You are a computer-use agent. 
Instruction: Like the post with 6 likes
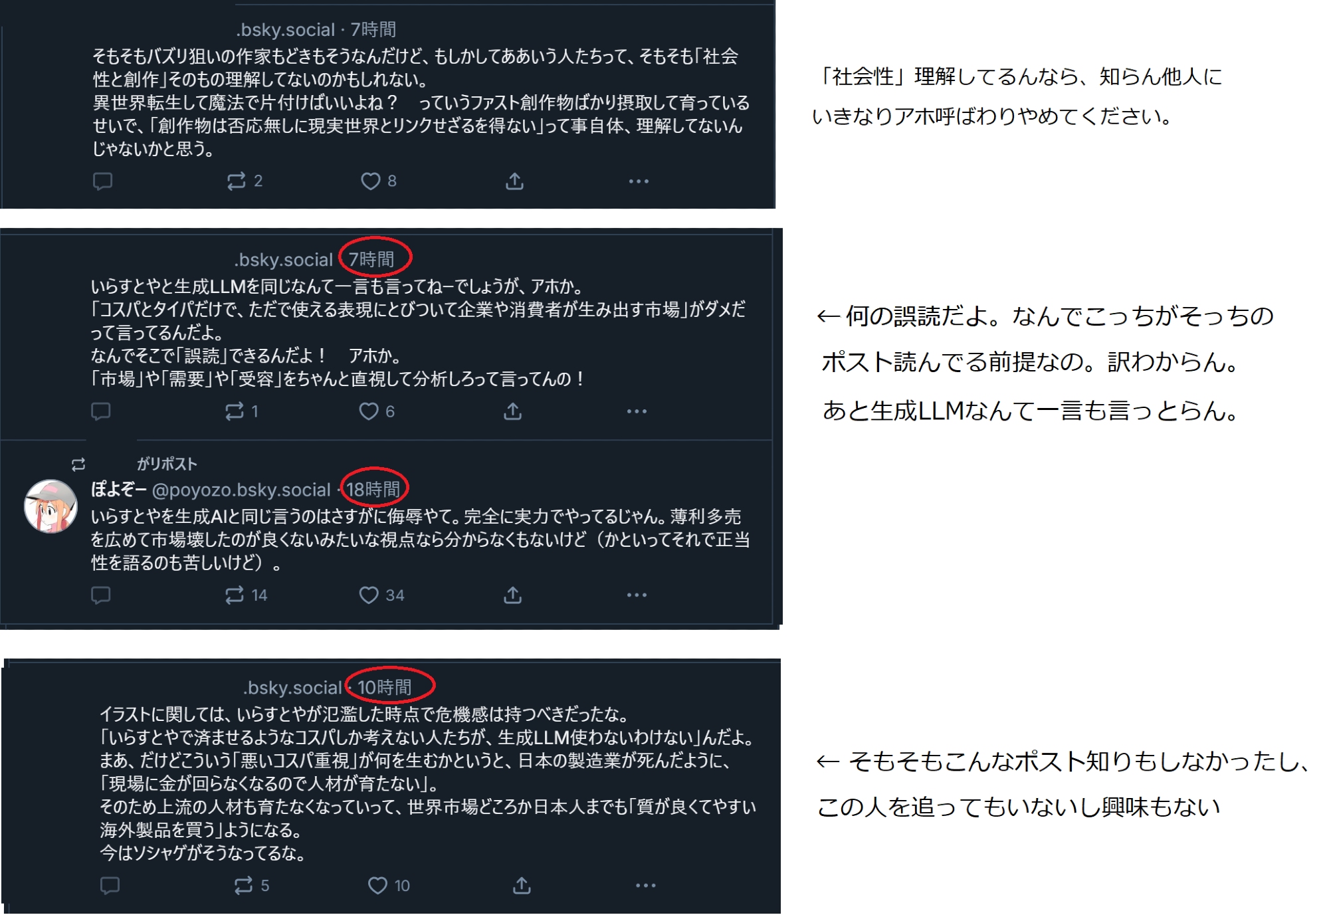[369, 411]
